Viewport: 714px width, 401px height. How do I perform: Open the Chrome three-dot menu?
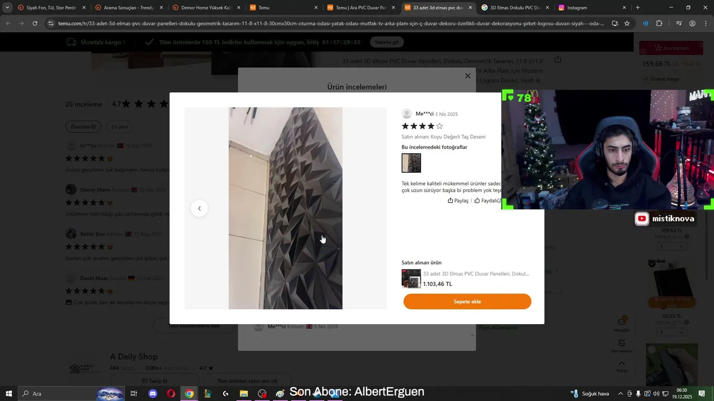pyautogui.click(x=706, y=23)
